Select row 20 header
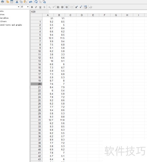This screenshot has width=147, height=162. [36, 84]
